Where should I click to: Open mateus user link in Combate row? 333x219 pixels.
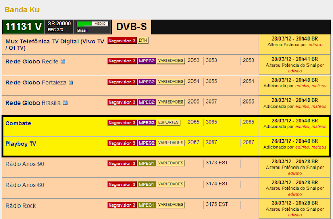(x=318, y=126)
